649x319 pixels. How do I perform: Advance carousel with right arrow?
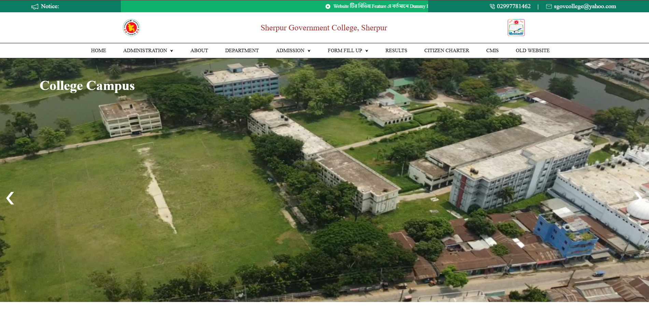(638, 198)
